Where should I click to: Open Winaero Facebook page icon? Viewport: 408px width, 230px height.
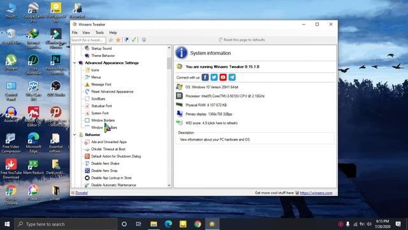pyautogui.click(x=205, y=77)
